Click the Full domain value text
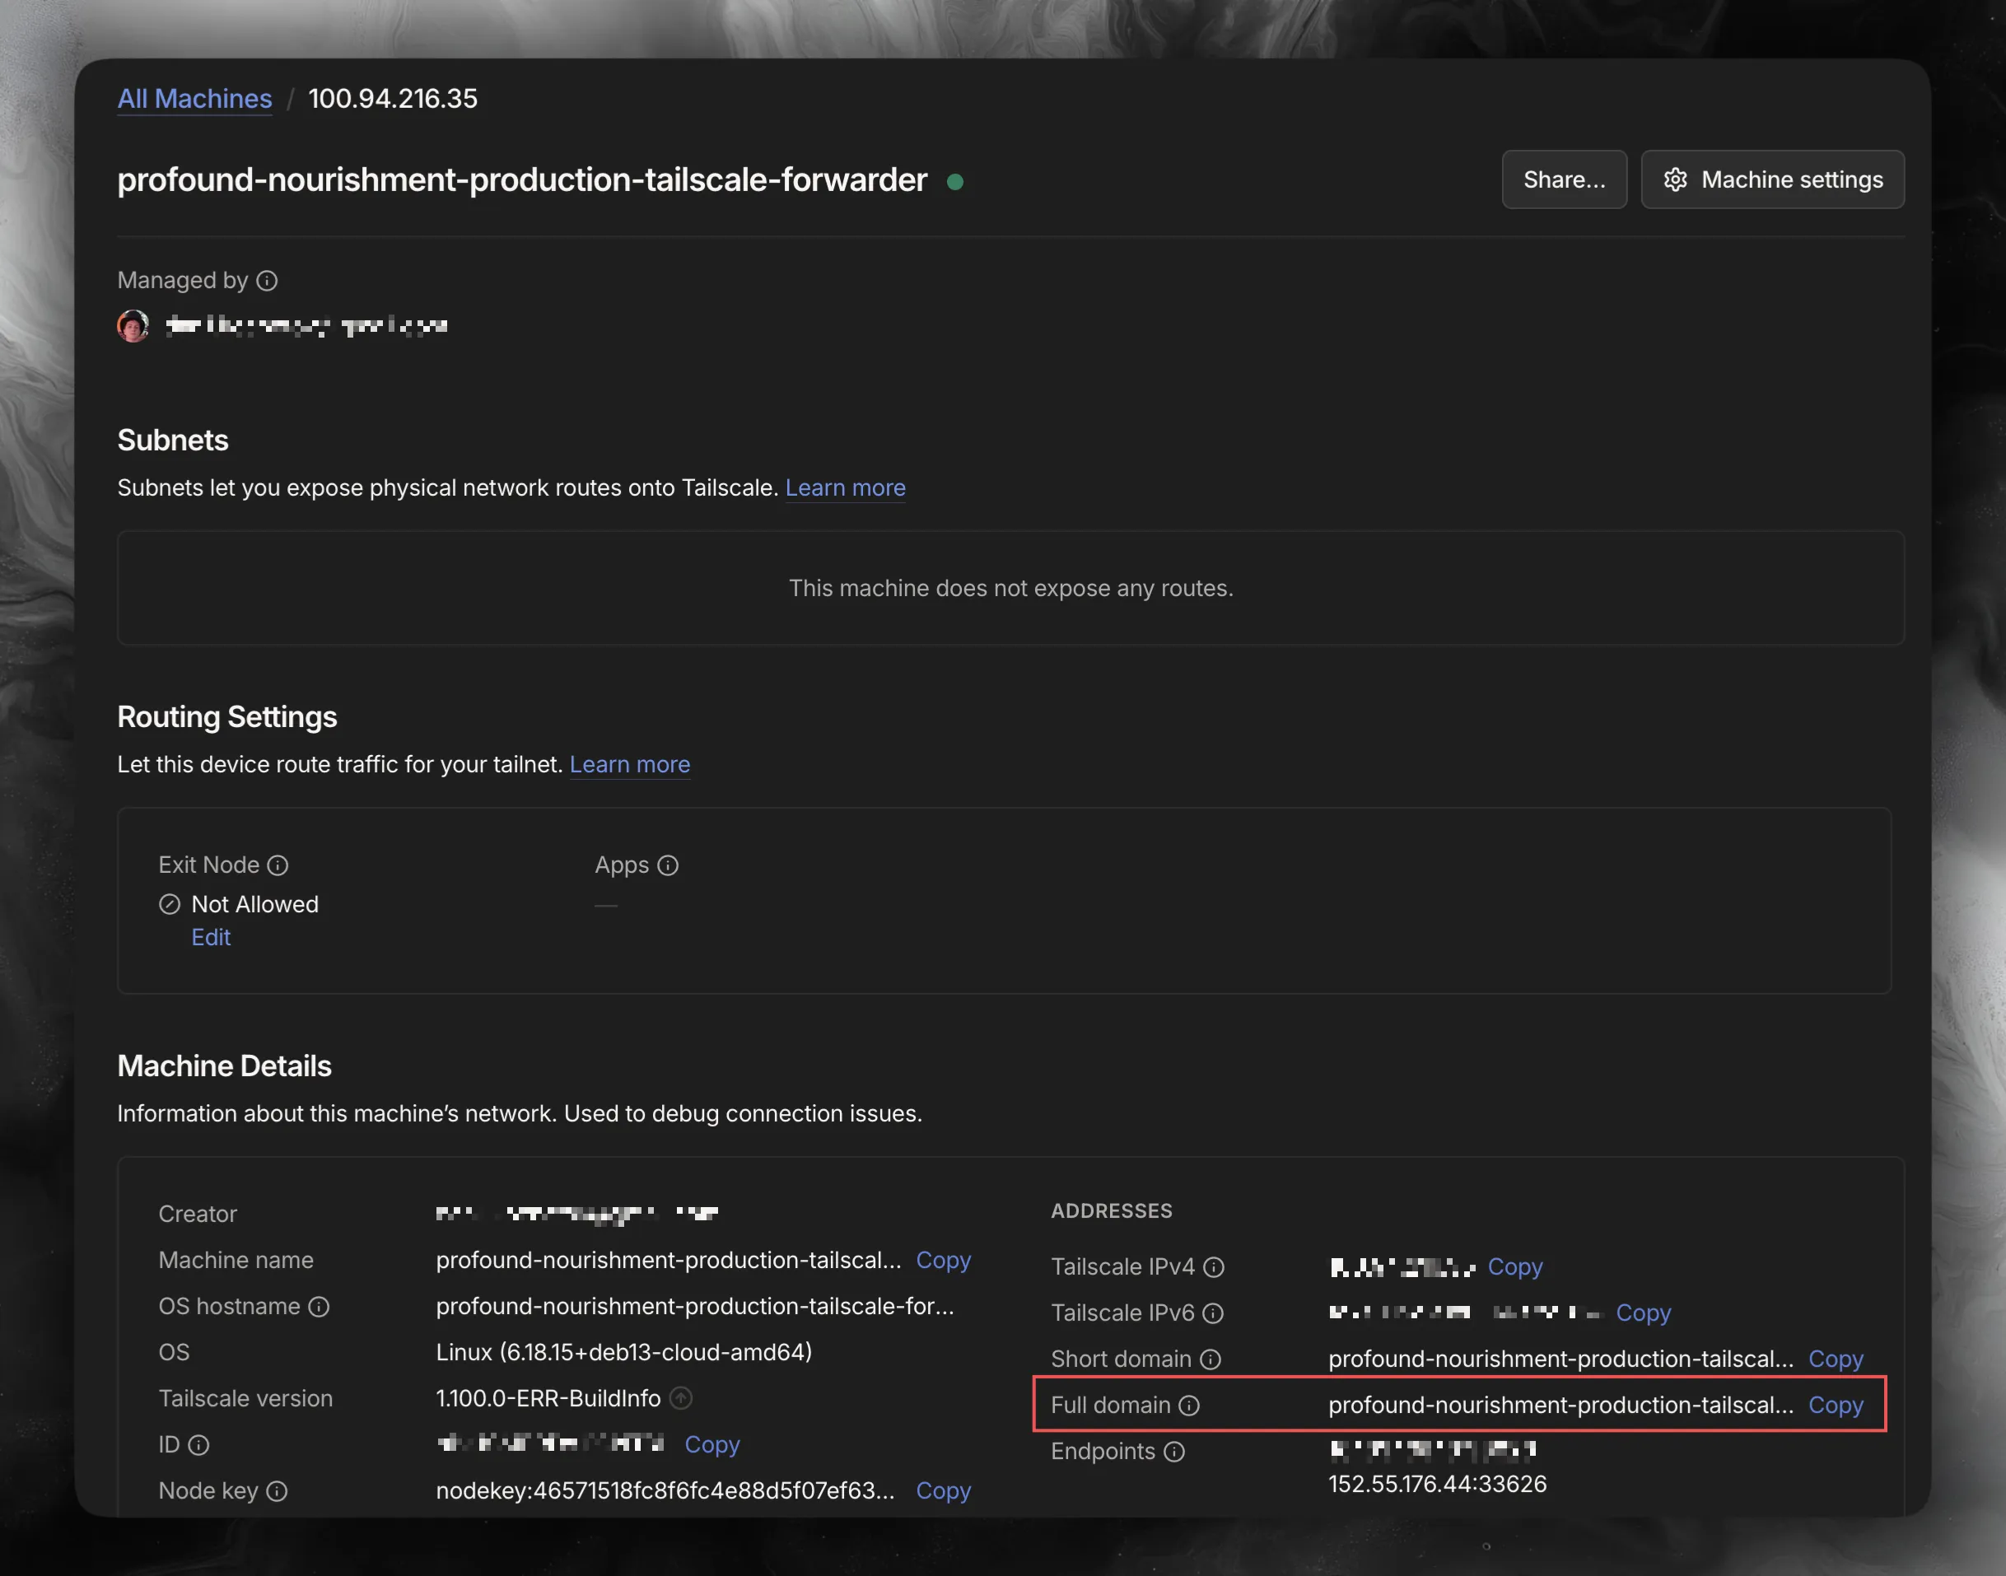 (1561, 1405)
